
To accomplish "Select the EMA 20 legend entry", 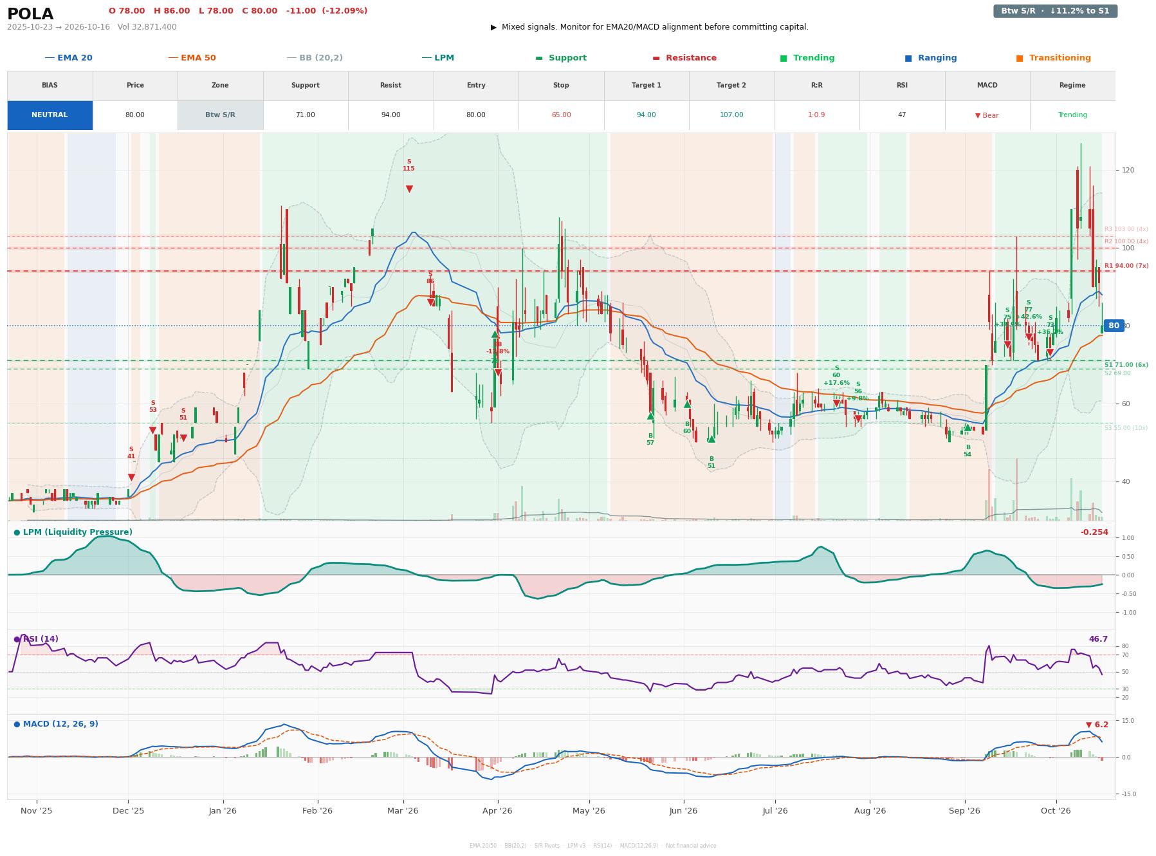I will tap(68, 58).
